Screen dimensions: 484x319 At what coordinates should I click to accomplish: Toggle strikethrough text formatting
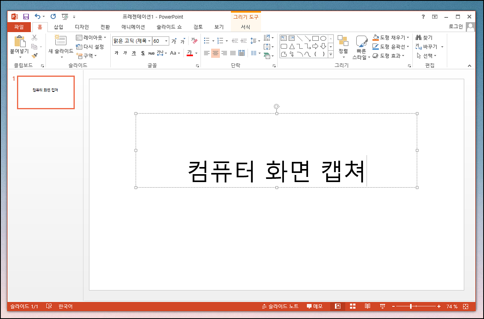pos(151,53)
